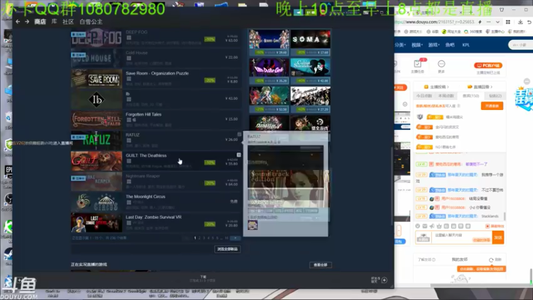The height and width of the screenshot is (300, 533).
Task: Click the Douyu chat message input
Action: coord(461,237)
